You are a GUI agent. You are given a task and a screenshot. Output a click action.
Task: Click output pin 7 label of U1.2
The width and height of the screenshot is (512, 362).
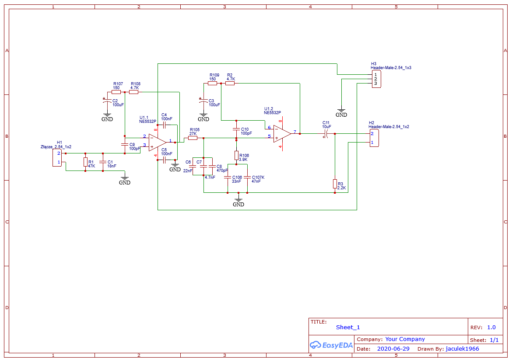(295, 132)
